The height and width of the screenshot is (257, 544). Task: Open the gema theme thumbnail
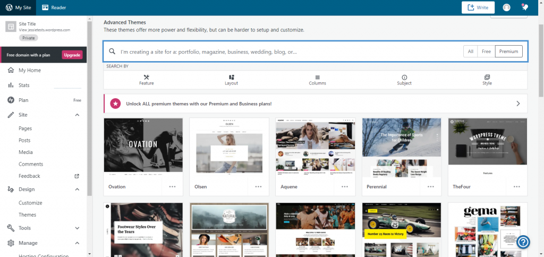coord(488,230)
